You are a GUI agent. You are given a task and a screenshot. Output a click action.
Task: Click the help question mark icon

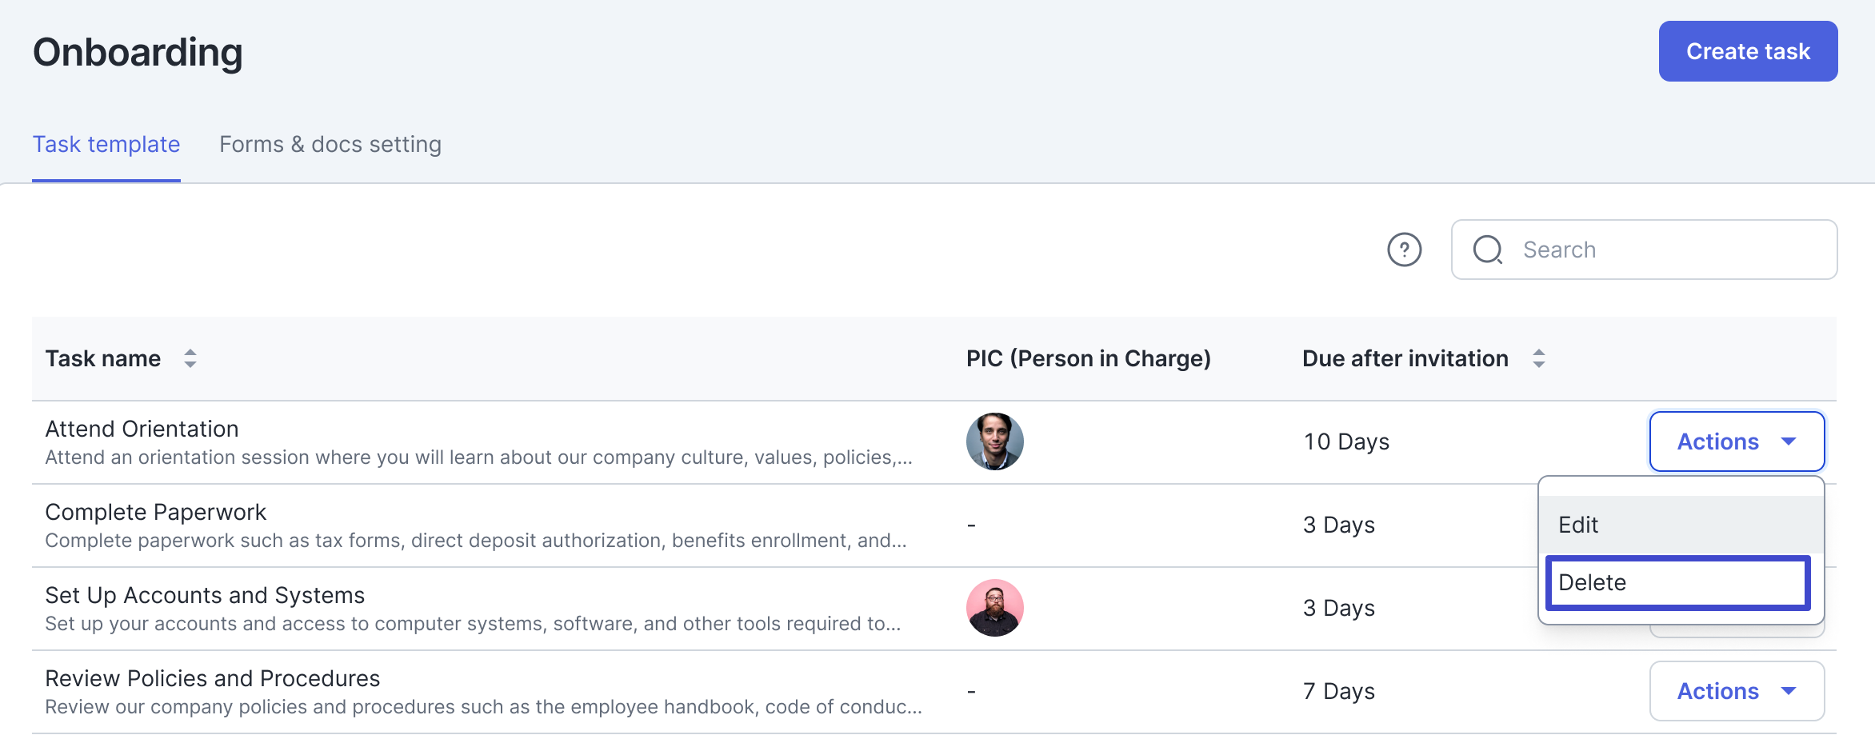pos(1404,250)
